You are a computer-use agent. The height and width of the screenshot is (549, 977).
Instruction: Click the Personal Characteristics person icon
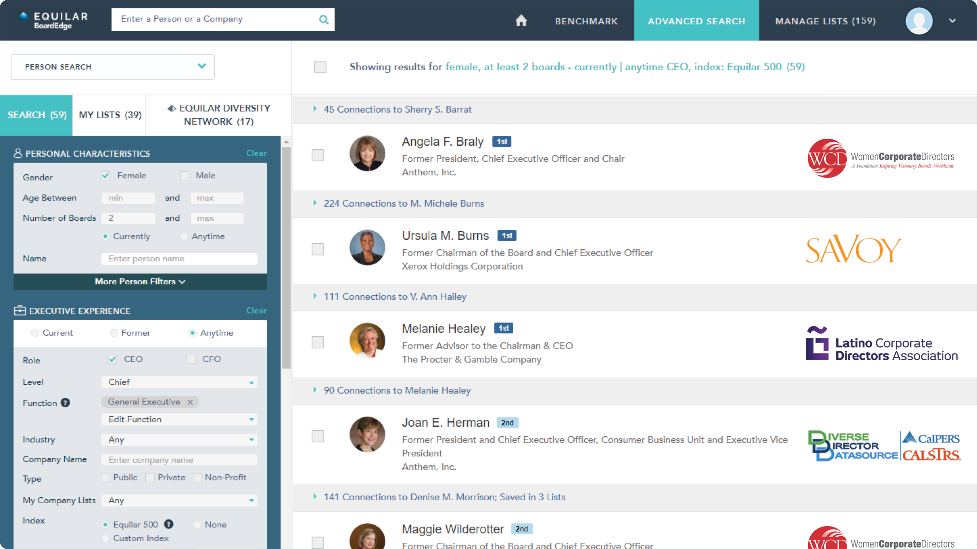(x=18, y=153)
